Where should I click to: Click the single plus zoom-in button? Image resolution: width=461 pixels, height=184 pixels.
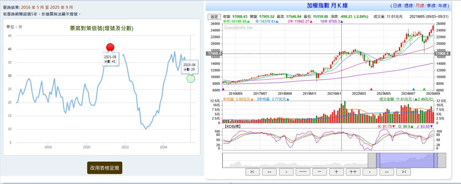tap(337, 172)
